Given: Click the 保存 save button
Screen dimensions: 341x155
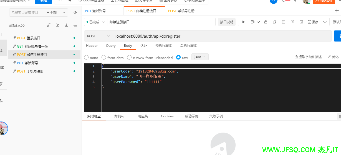Looking at the screenshot, I should coord(313,22).
